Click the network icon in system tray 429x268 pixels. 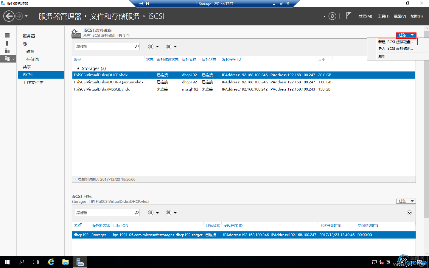pos(374,262)
